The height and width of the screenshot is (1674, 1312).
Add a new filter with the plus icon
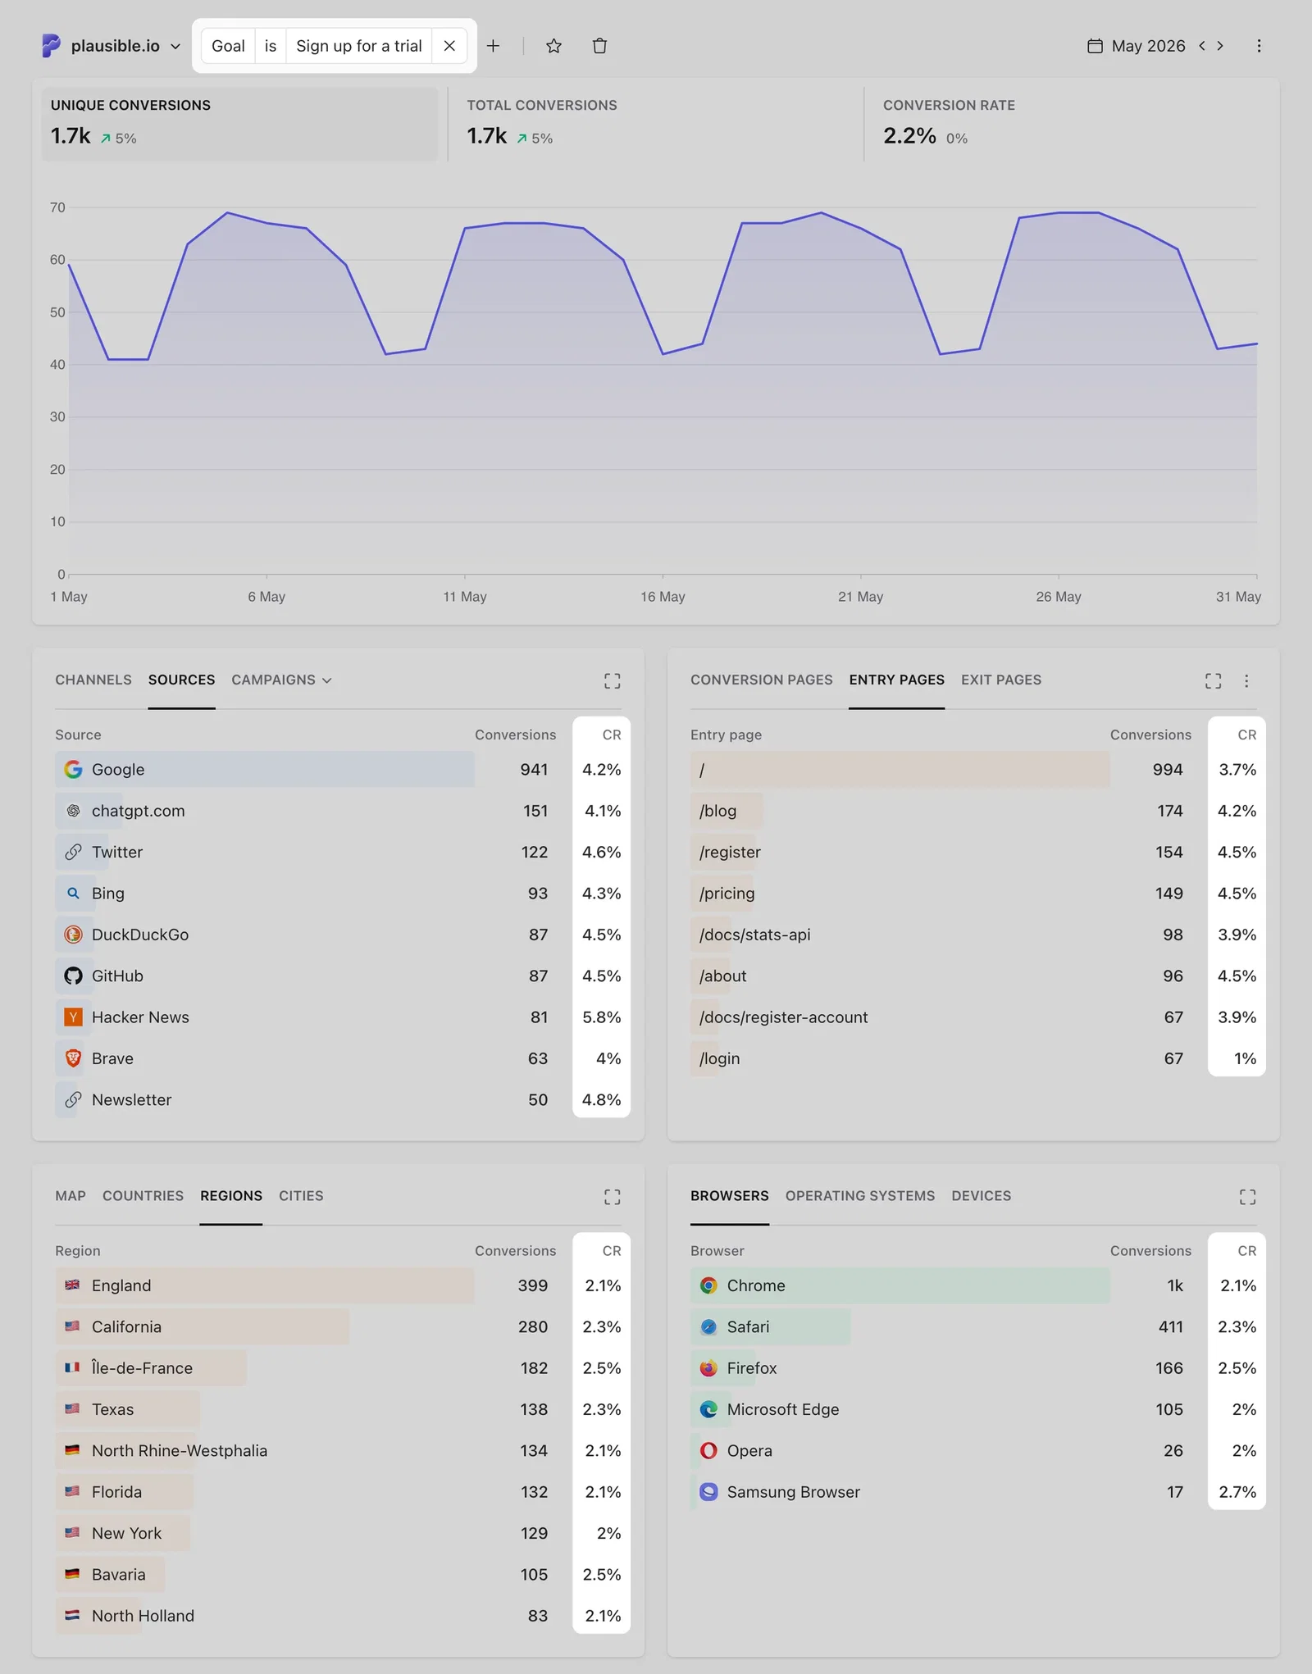[493, 46]
